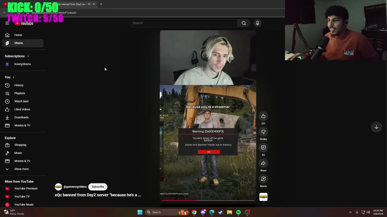The image size is (387, 217).
Task: Open Discord from the taskbar
Action: coord(203,212)
